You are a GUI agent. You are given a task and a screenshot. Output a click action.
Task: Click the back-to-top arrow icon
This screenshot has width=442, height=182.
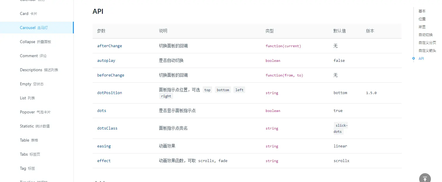425,178
